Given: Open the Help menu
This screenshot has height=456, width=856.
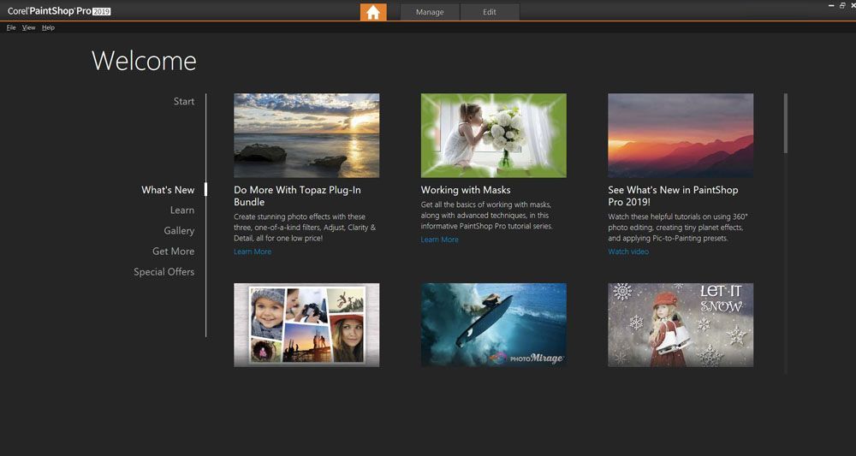Looking at the screenshot, I should click(48, 28).
